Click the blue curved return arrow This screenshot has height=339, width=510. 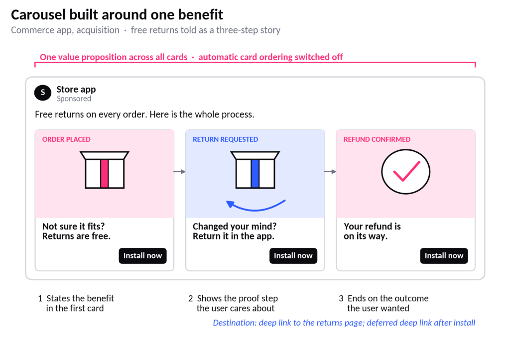(x=255, y=206)
